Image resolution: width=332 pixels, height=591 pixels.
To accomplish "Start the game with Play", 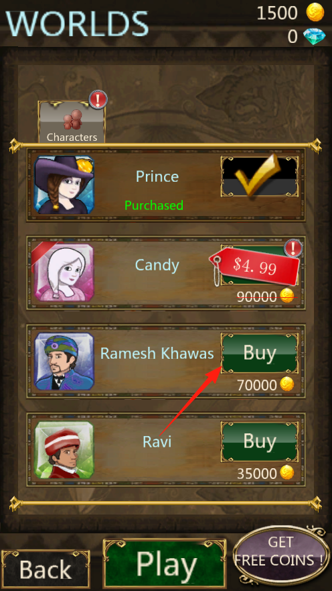I will point(165,563).
